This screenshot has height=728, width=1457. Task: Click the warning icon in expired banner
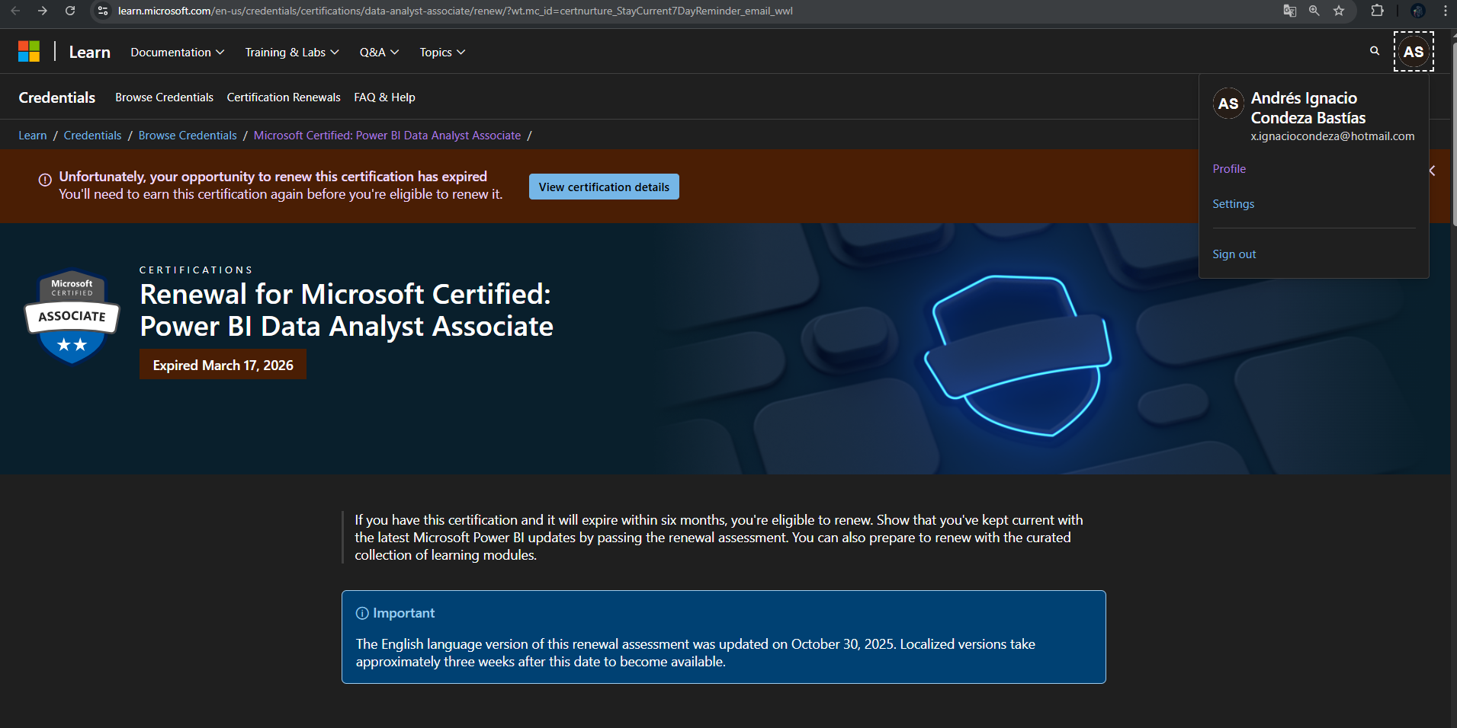click(x=45, y=180)
